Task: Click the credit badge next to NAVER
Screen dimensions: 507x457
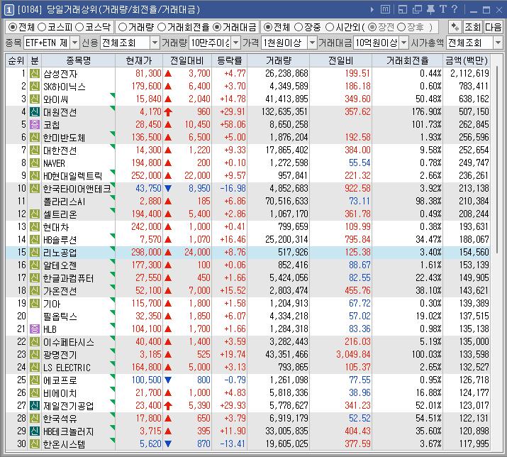Action: click(x=35, y=163)
